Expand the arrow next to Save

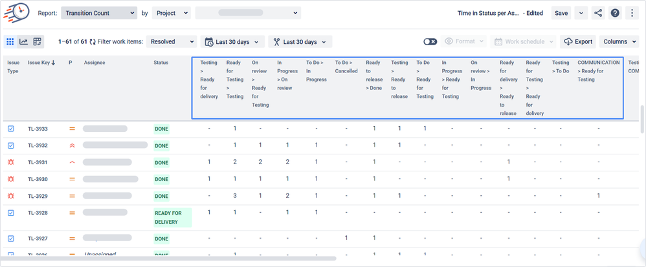pos(580,13)
